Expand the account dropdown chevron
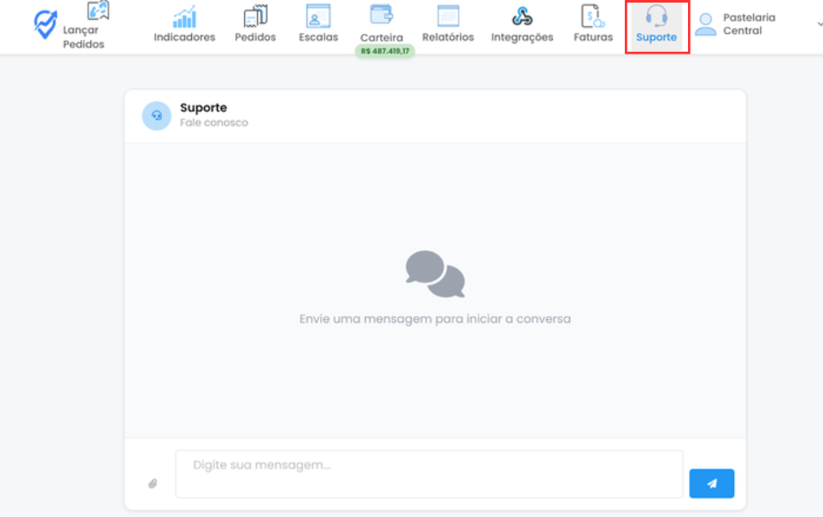This screenshot has height=517, width=823. [x=819, y=24]
